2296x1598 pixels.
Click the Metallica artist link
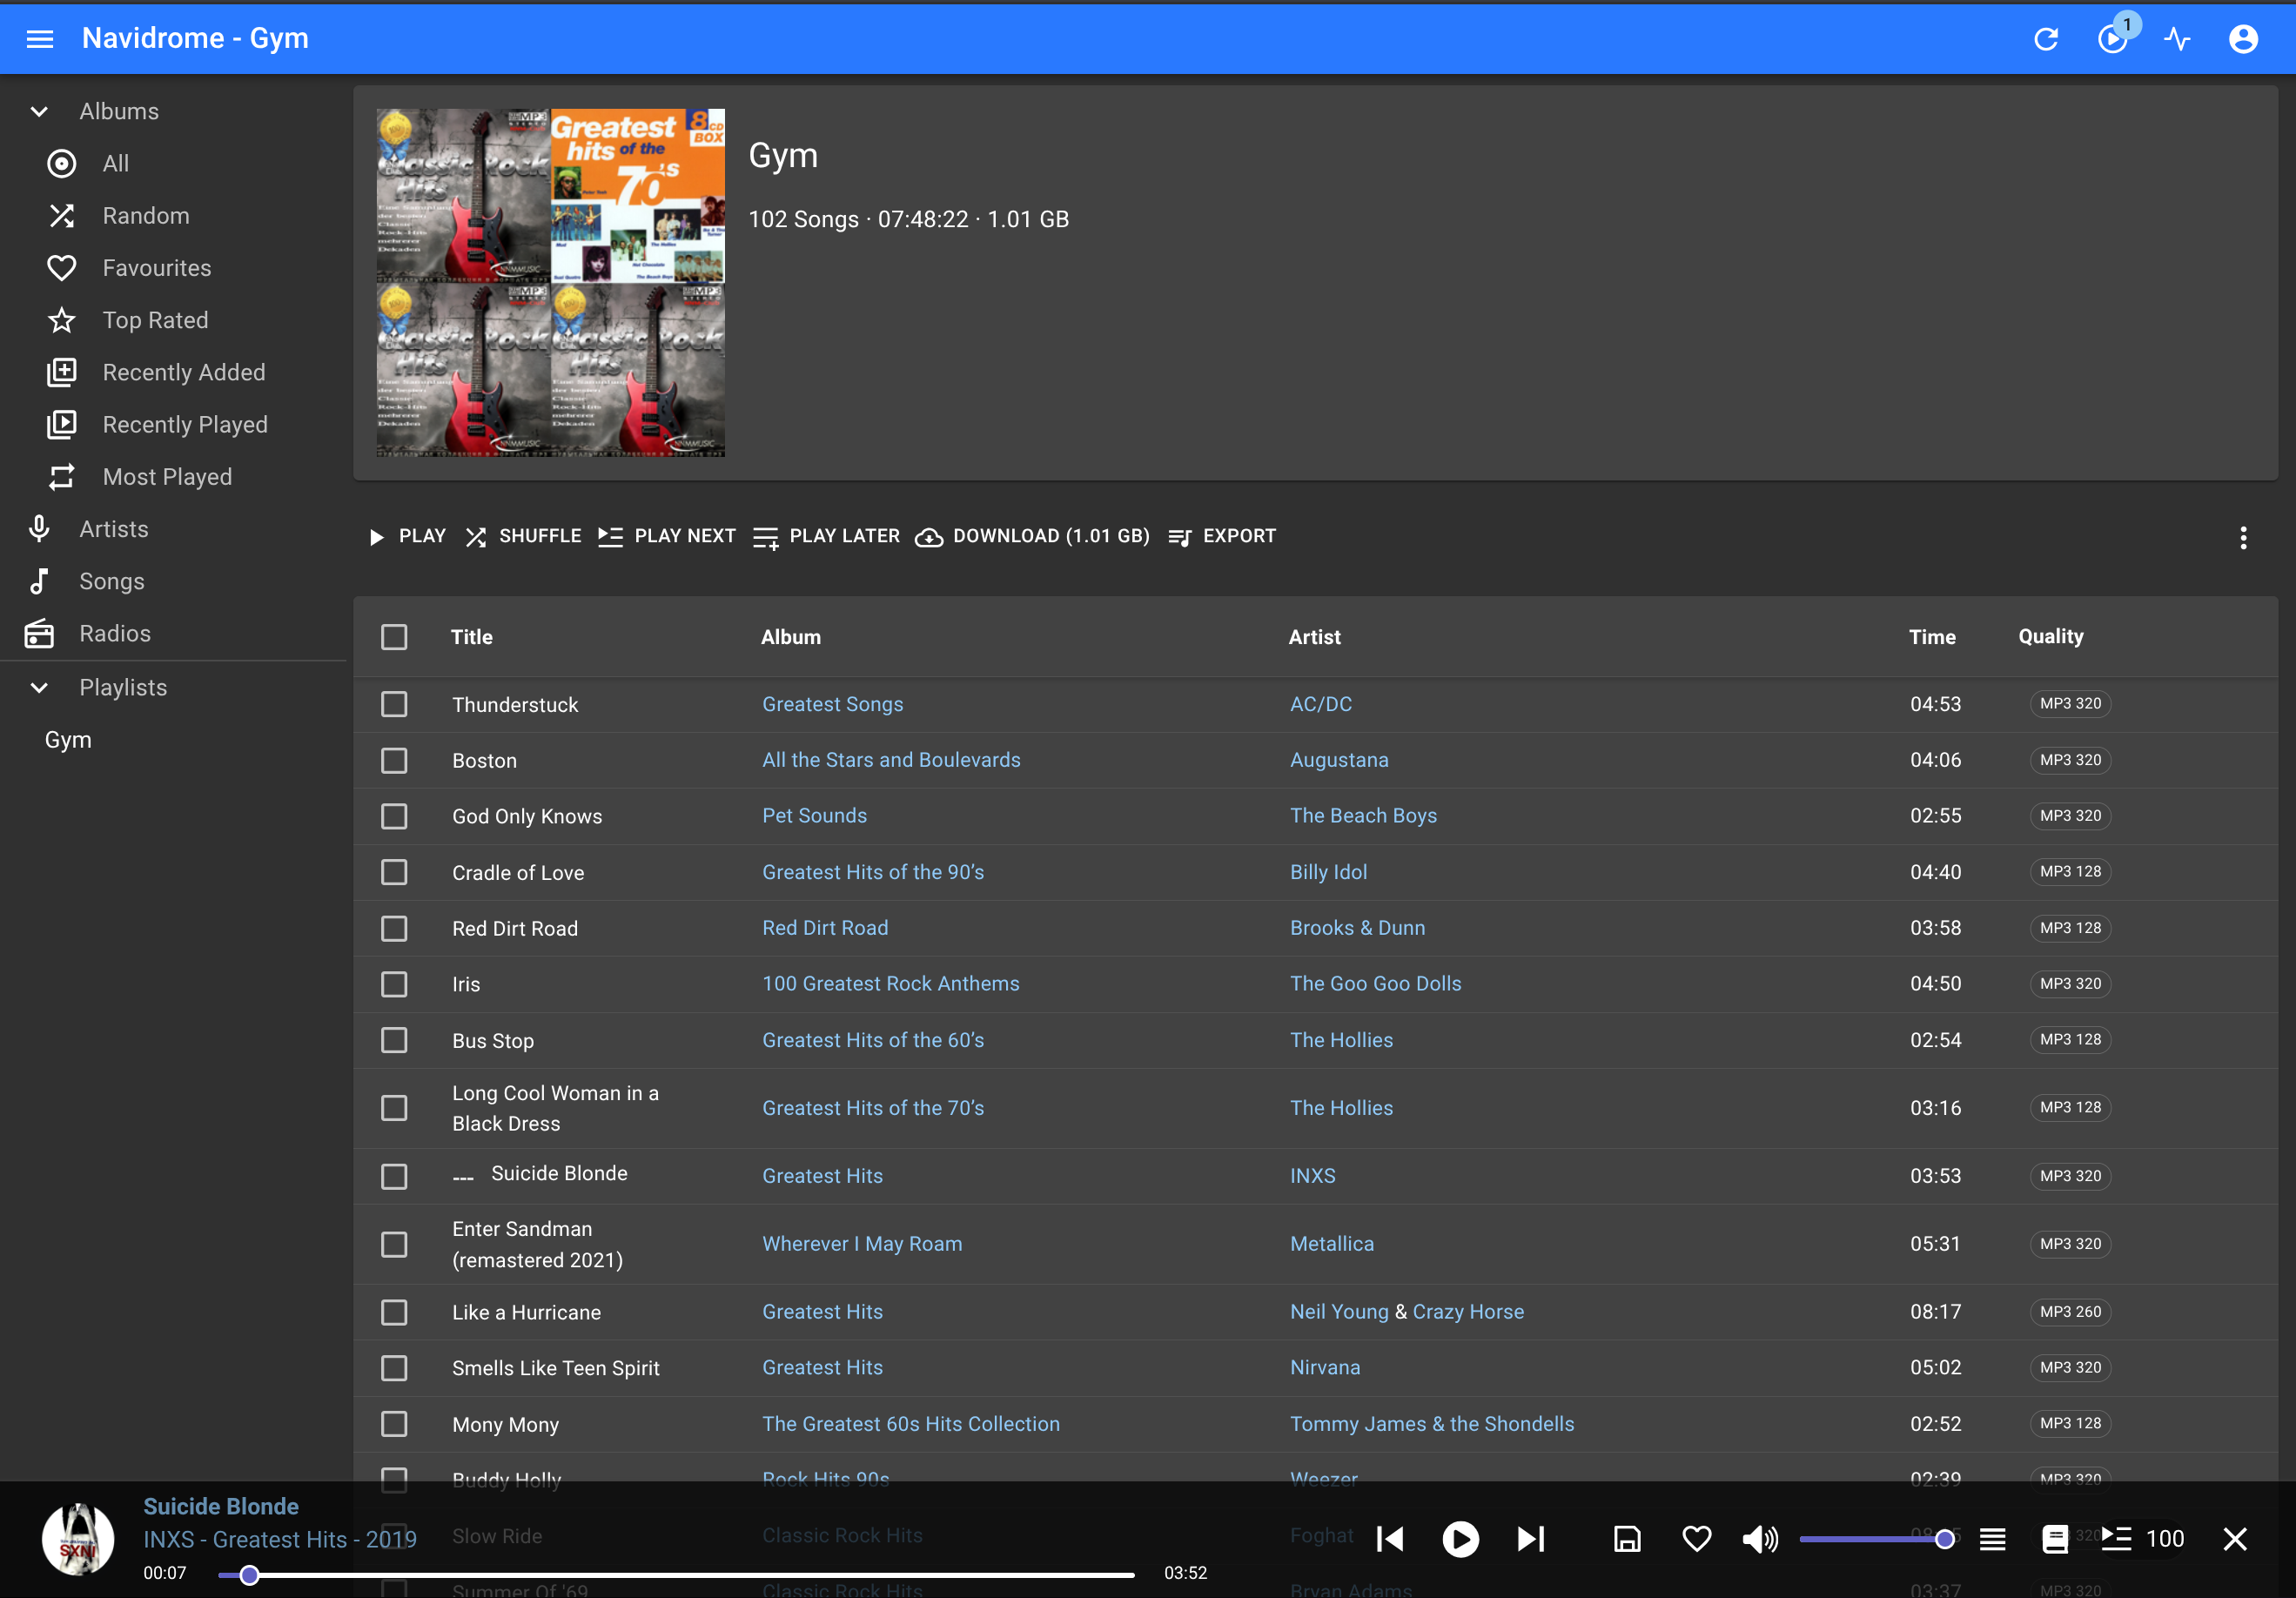pyautogui.click(x=1331, y=1244)
